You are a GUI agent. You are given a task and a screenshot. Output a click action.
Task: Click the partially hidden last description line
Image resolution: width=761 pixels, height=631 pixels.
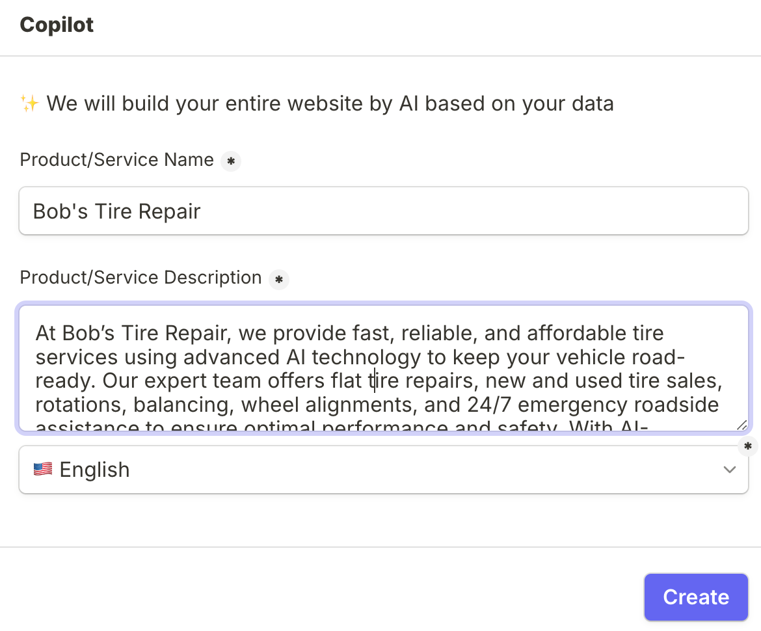click(x=341, y=425)
